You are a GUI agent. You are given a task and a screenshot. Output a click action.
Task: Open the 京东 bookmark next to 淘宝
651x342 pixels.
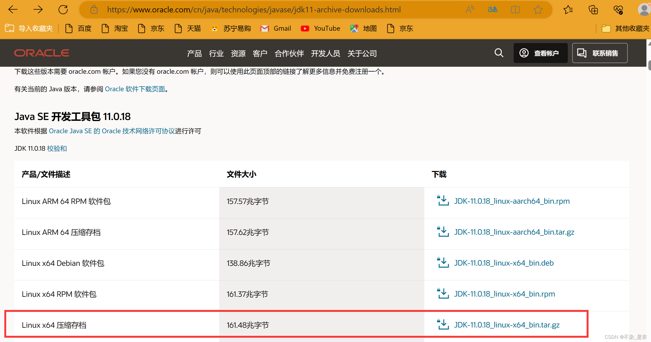pyautogui.click(x=151, y=28)
